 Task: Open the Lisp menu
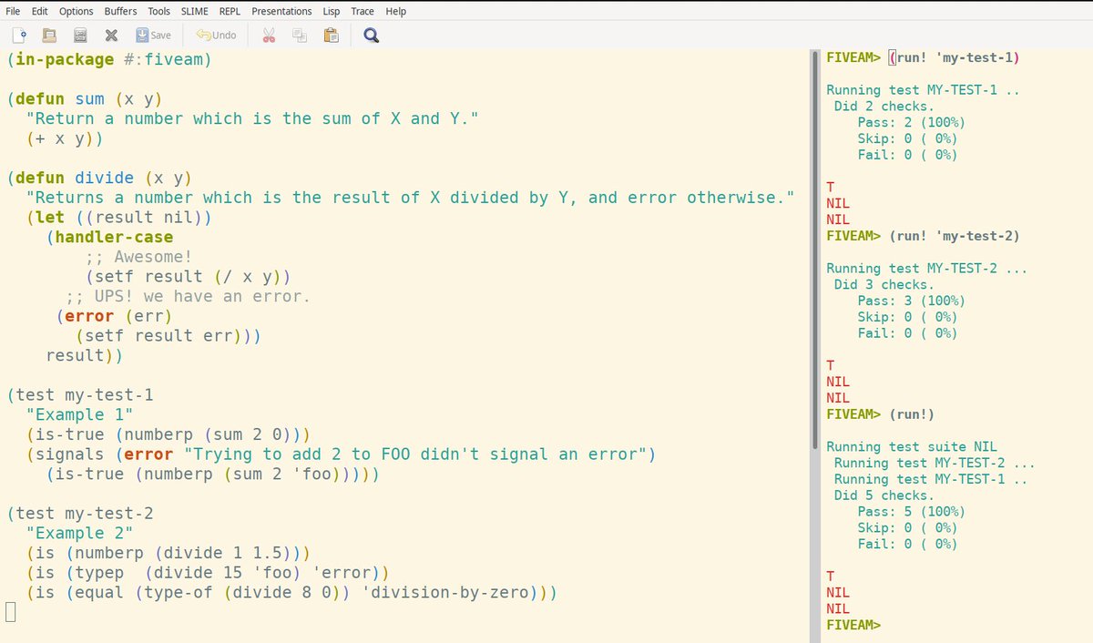click(333, 11)
